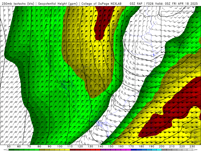Pick the dark blue swatch right of 170

[134, 150]
